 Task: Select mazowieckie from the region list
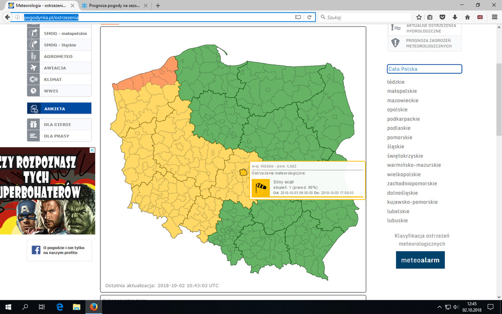(403, 100)
